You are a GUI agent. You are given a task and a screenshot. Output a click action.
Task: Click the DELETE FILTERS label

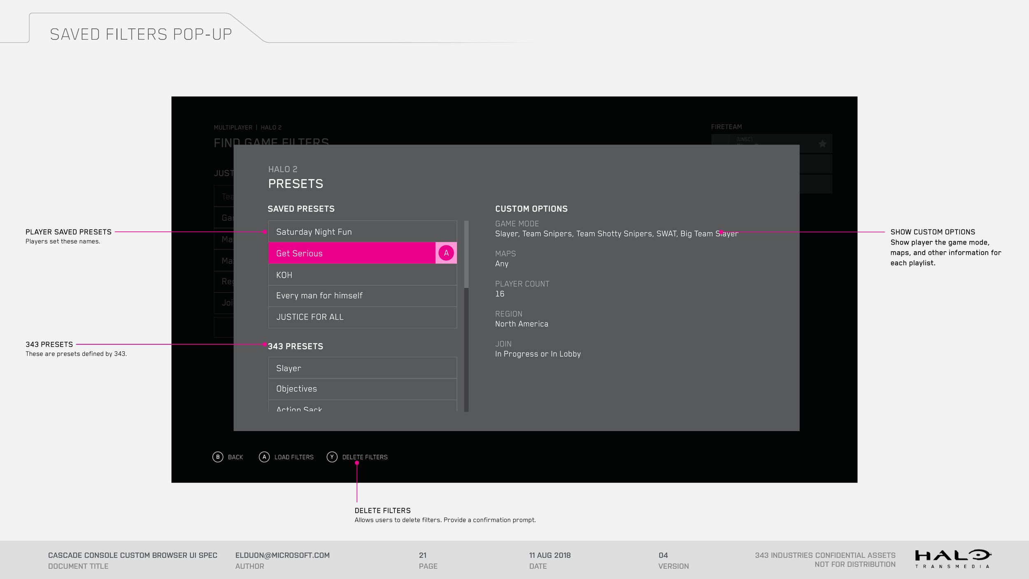coord(365,457)
